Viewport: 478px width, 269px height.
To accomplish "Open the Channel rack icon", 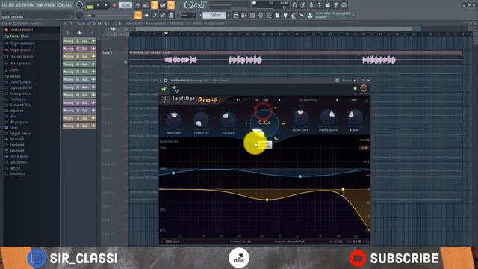I will (x=252, y=15).
